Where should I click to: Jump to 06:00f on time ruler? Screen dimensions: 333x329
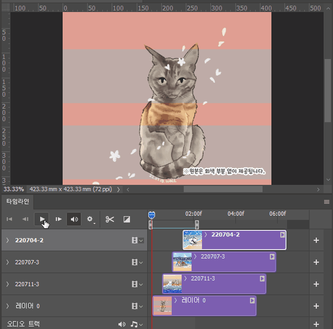tap(278, 214)
